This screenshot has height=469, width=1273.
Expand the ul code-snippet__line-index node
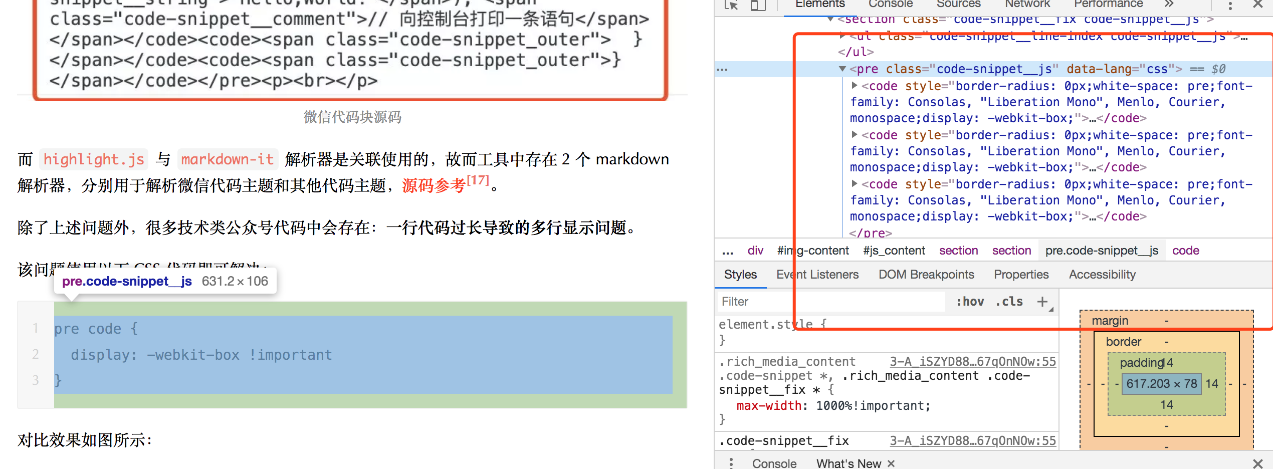tap(842, 36)
